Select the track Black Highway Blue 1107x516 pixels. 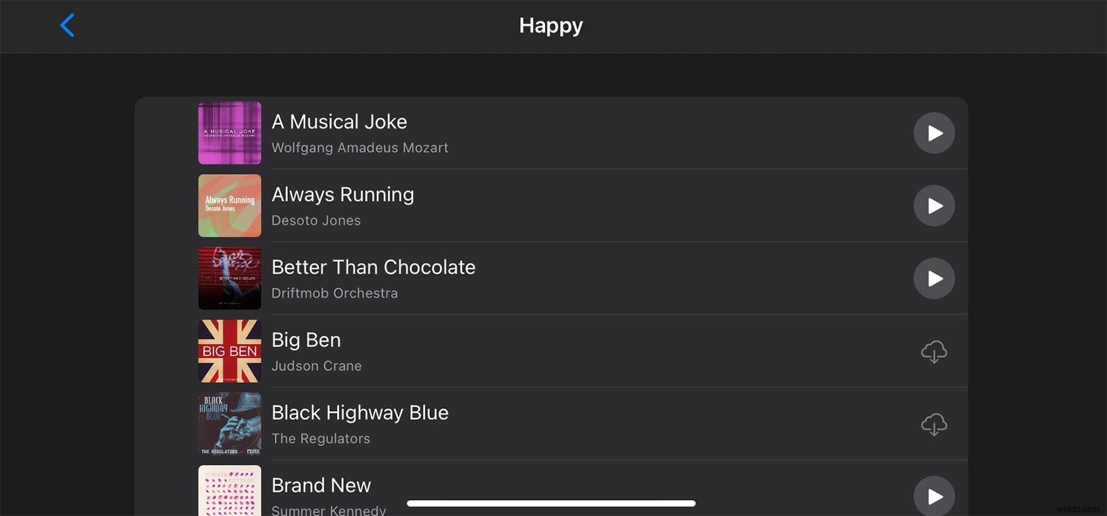point(360,412)
